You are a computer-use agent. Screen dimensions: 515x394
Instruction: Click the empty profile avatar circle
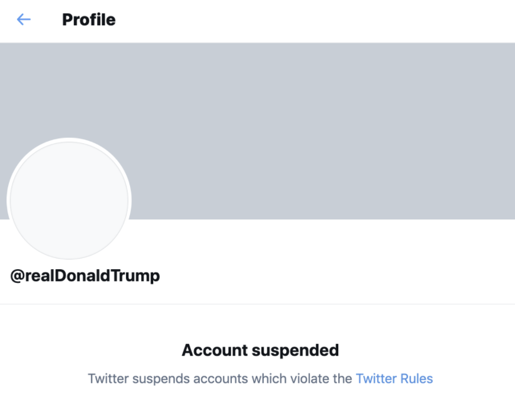tap(69, 200)
